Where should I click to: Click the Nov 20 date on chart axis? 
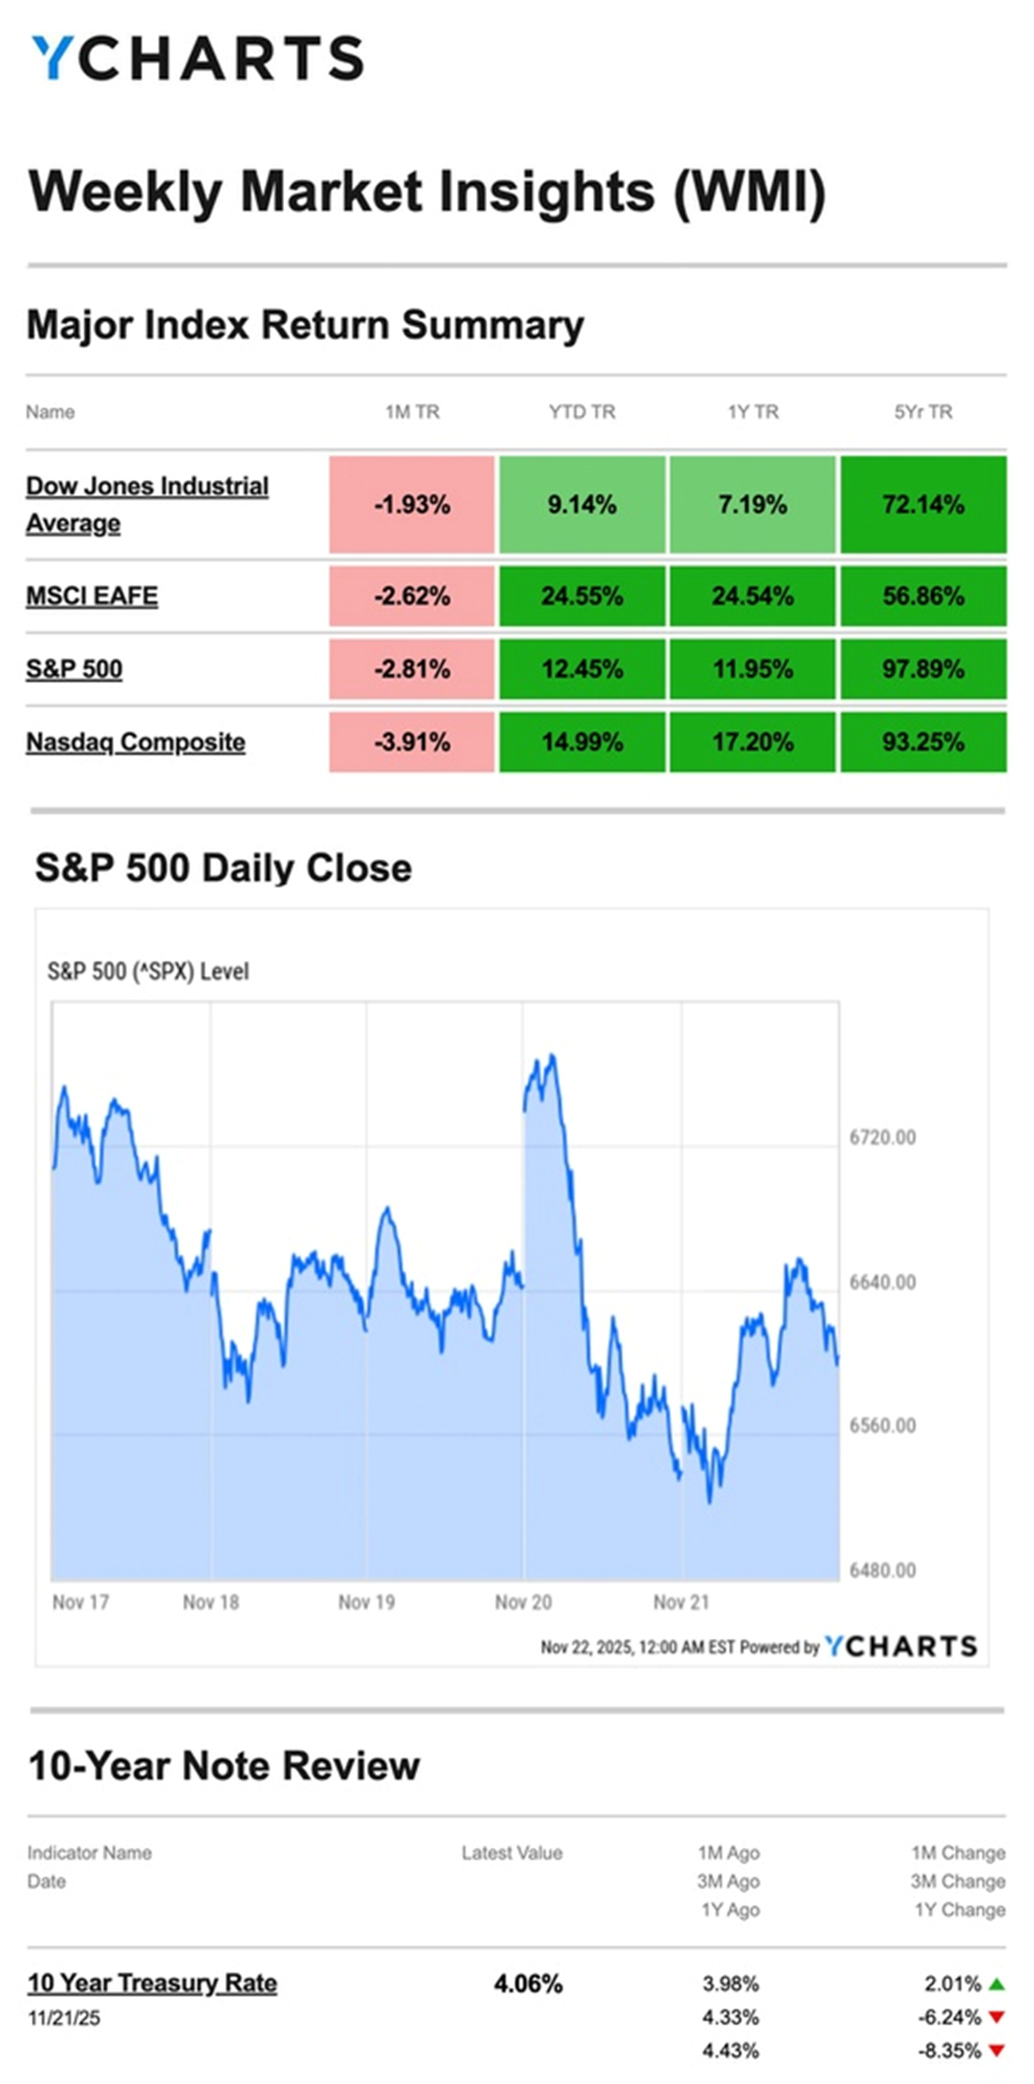coord(523,1602)
